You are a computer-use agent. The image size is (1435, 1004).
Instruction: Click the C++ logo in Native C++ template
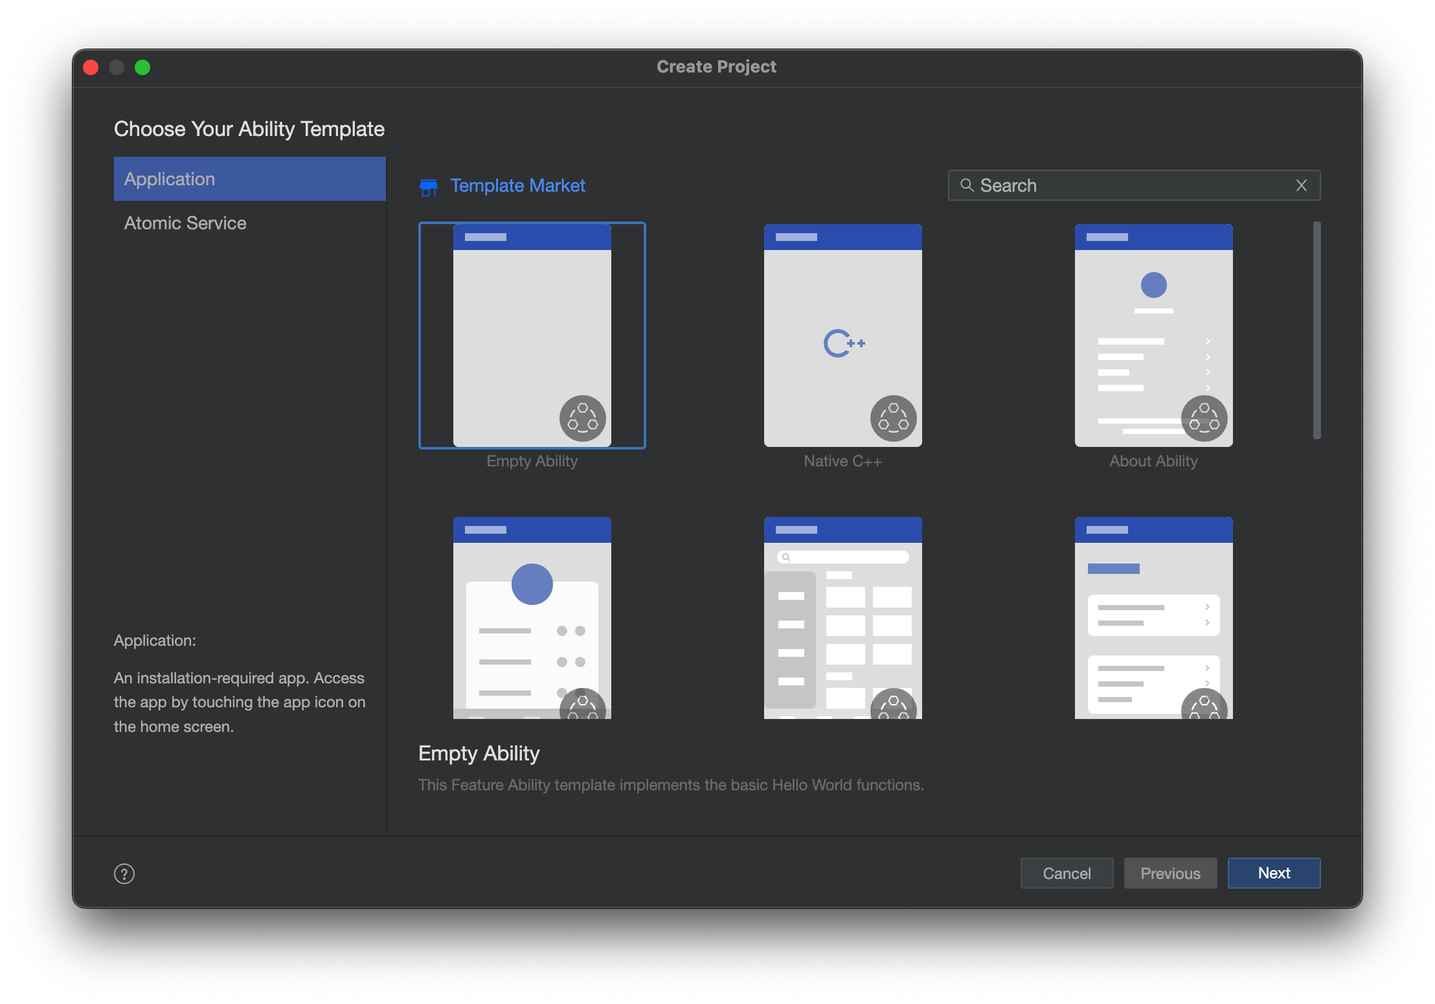[844, 343]
